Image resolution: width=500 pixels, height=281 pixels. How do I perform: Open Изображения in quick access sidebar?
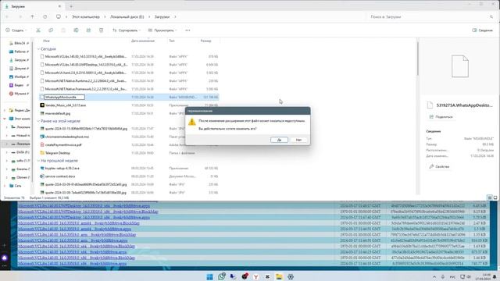(x=19, y=76)
